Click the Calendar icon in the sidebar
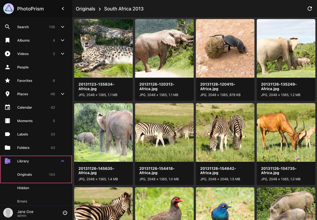 pos(8,107)
